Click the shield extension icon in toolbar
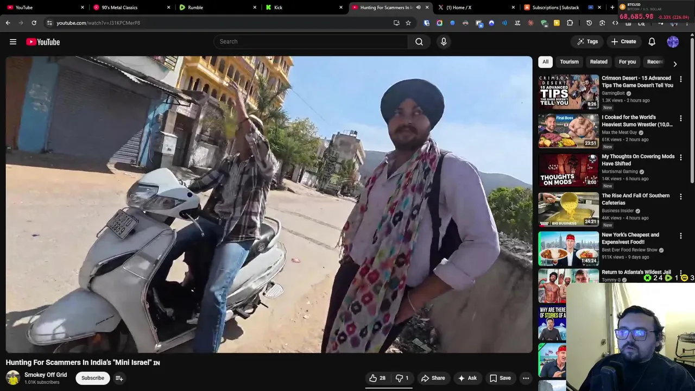The height and width of the screenshot is (391, 695). coord(426,23)
